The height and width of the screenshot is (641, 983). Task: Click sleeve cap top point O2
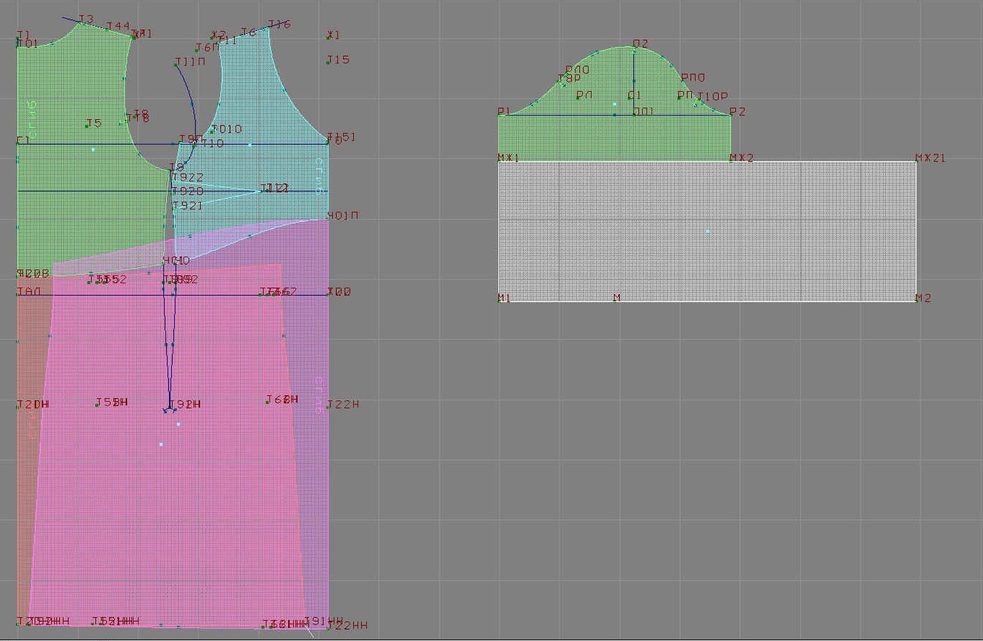pos(634,48)
